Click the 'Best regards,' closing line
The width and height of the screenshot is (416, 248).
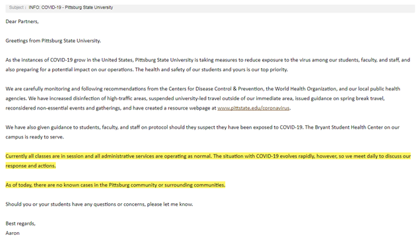[x=20, y=224]
